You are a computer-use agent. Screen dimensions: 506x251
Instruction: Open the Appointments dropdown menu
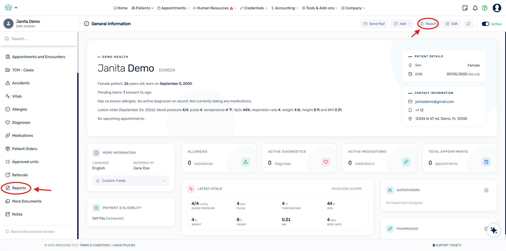pyautogui.click(x=173, y=8)
